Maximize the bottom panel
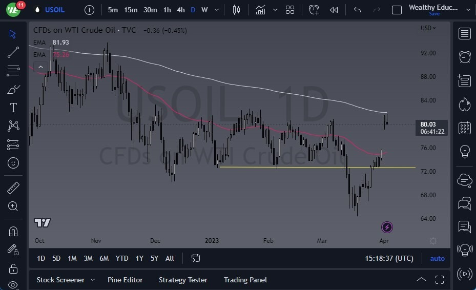Image resolution: width=476 pixels, height=290 pixels. 439,280
